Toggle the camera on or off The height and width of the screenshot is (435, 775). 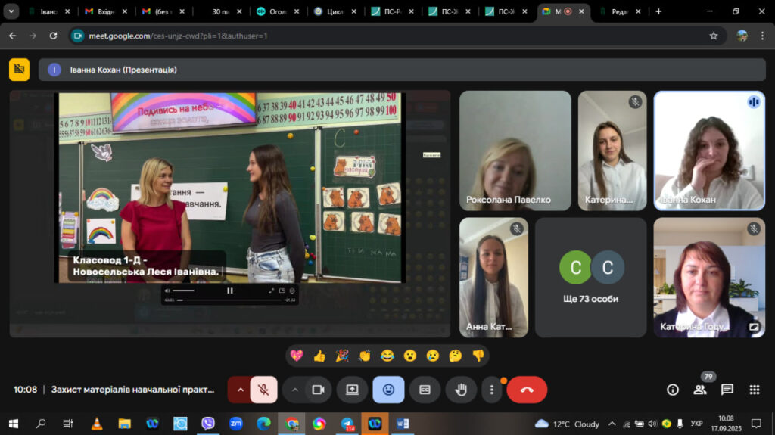pyautogui.click(x=319, y=390)
